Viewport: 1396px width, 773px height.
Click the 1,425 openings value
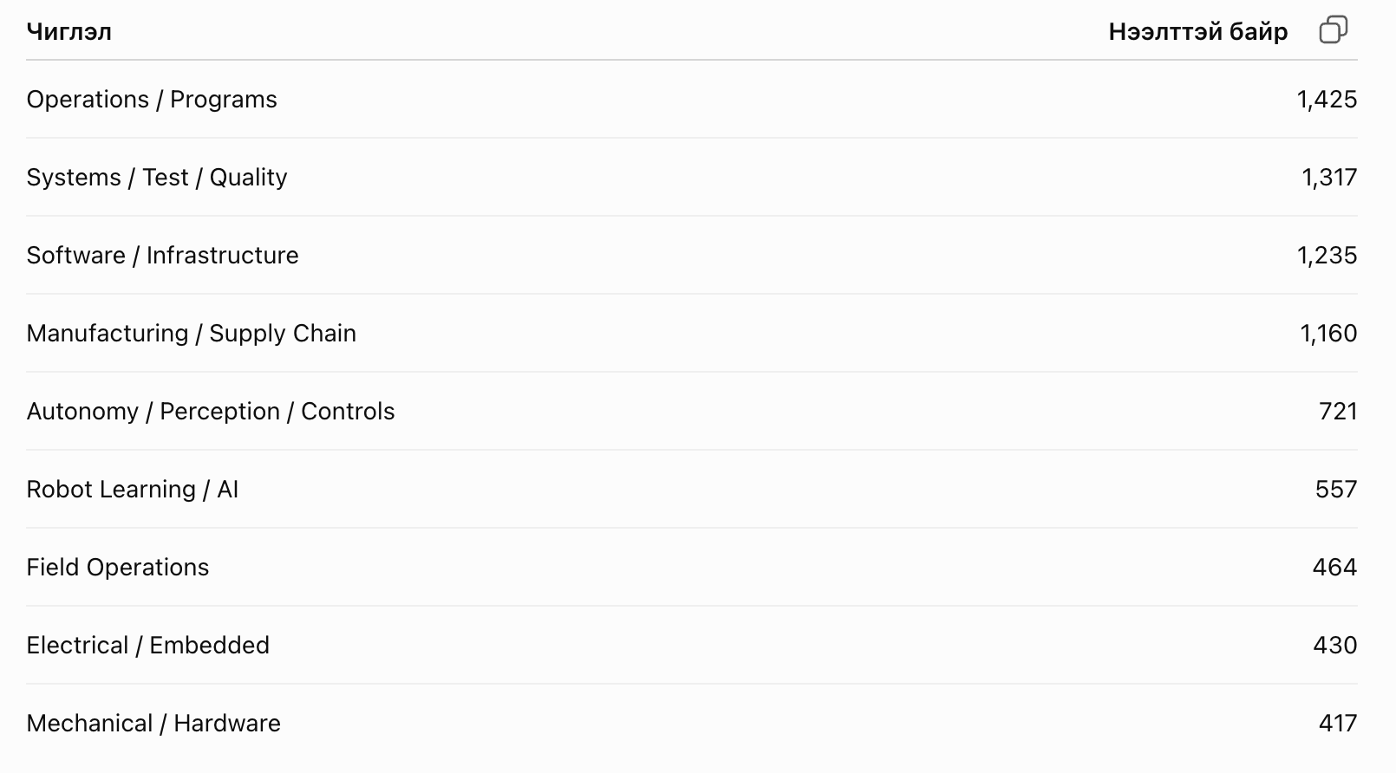coord(1327,100)
